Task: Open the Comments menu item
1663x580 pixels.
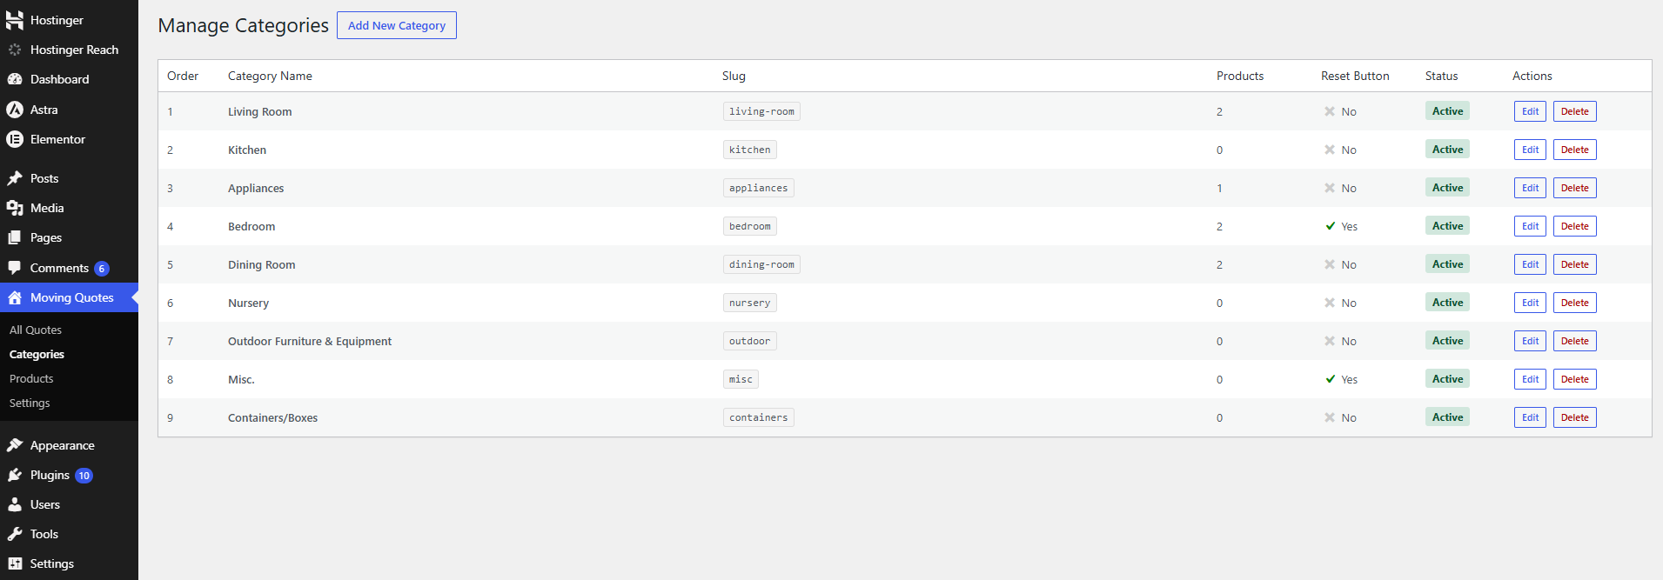Action: 69,268
